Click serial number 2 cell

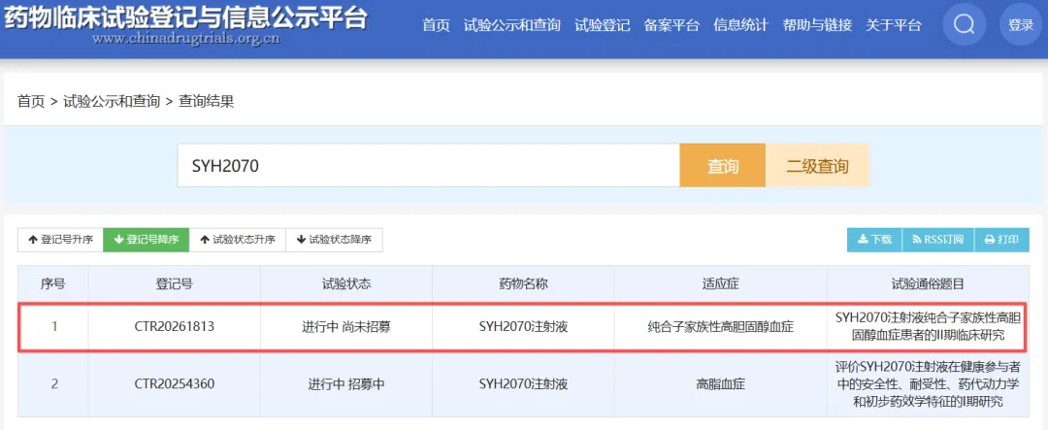click(x=54, y=384)
